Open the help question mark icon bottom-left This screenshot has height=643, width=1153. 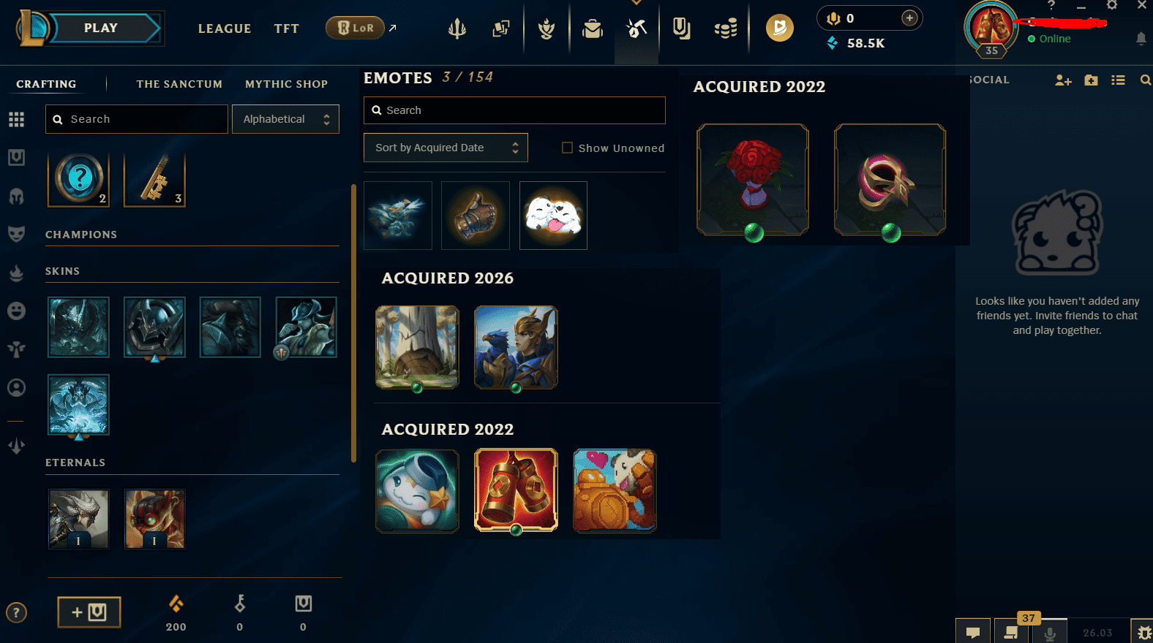[16, 612]
